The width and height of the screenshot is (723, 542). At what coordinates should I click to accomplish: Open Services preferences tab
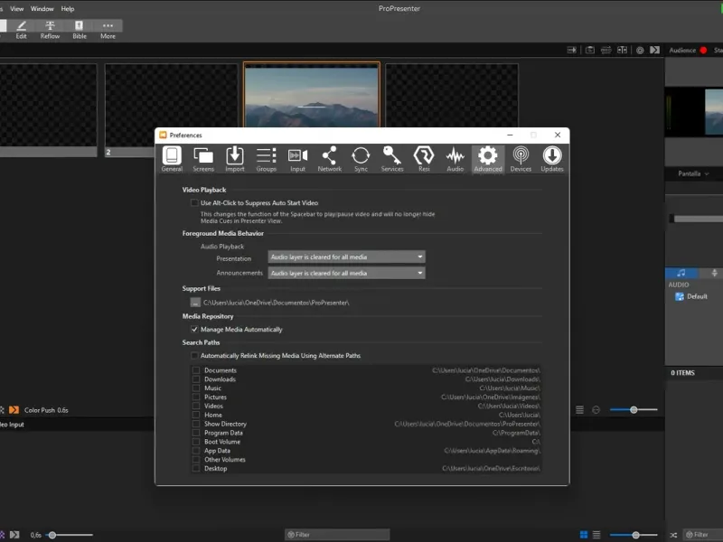coord(392,159)
